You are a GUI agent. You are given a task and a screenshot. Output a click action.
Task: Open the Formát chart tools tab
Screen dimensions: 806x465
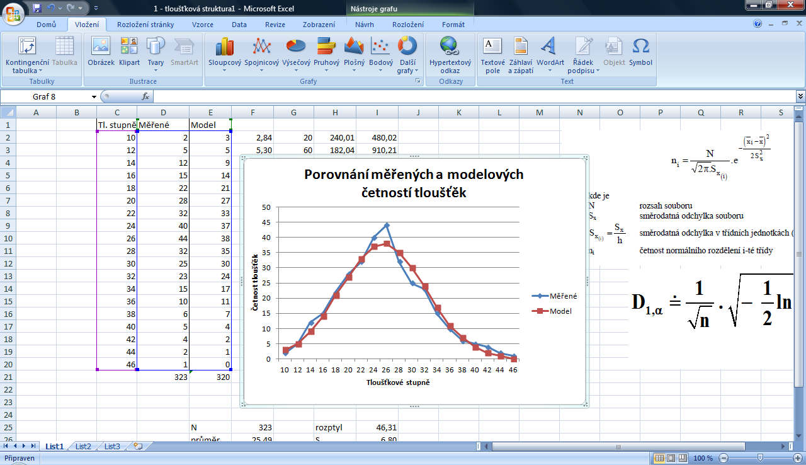[x=453, y=25]
